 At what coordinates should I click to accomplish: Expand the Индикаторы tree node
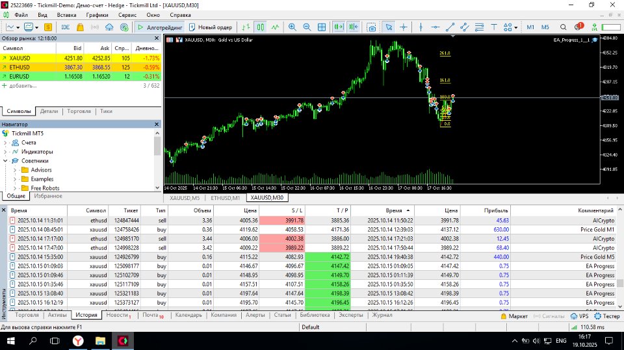point(6,151)
